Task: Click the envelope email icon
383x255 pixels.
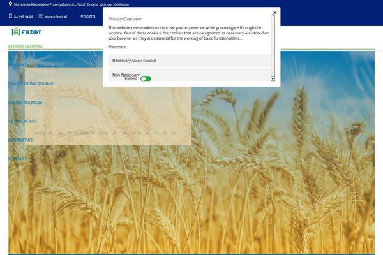Action: pos(41,16)
